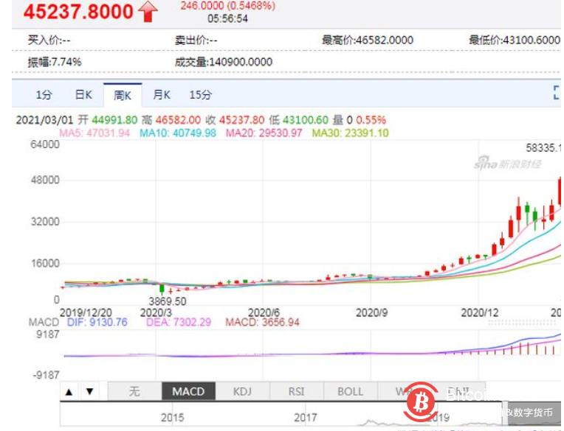
Task: Select the RSI indicator button
Action: point(296,391)
